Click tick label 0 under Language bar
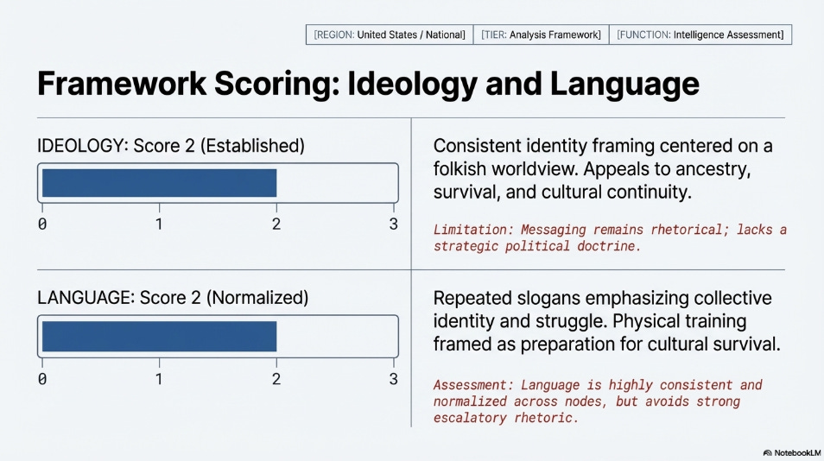The image size is (824, 461). [42, 379]
